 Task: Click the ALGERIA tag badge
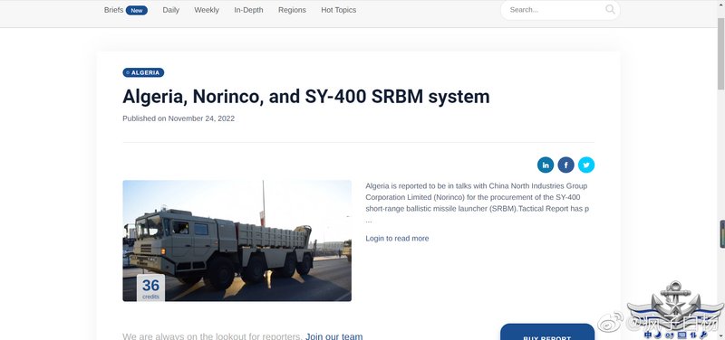143,72
